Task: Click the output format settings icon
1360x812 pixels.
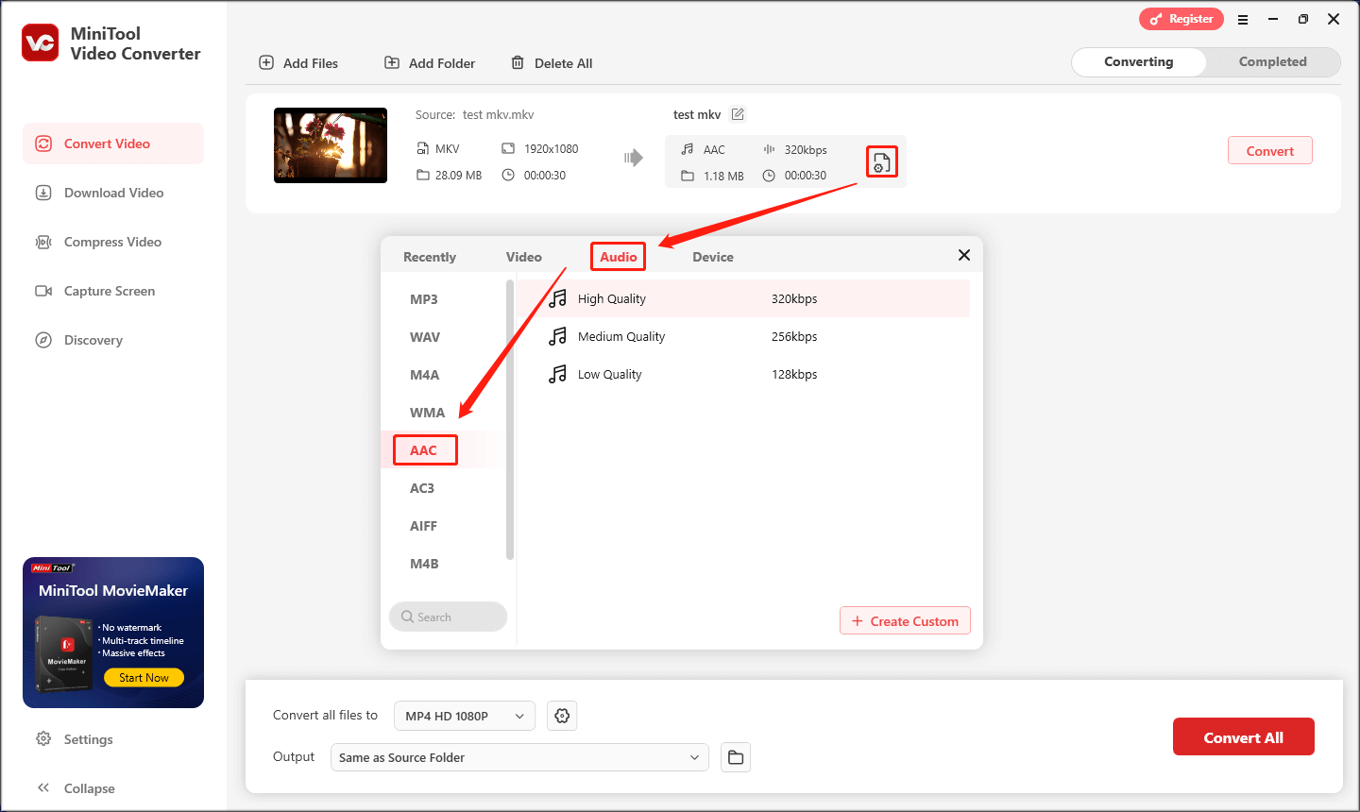Action: [x=881, y=162]
